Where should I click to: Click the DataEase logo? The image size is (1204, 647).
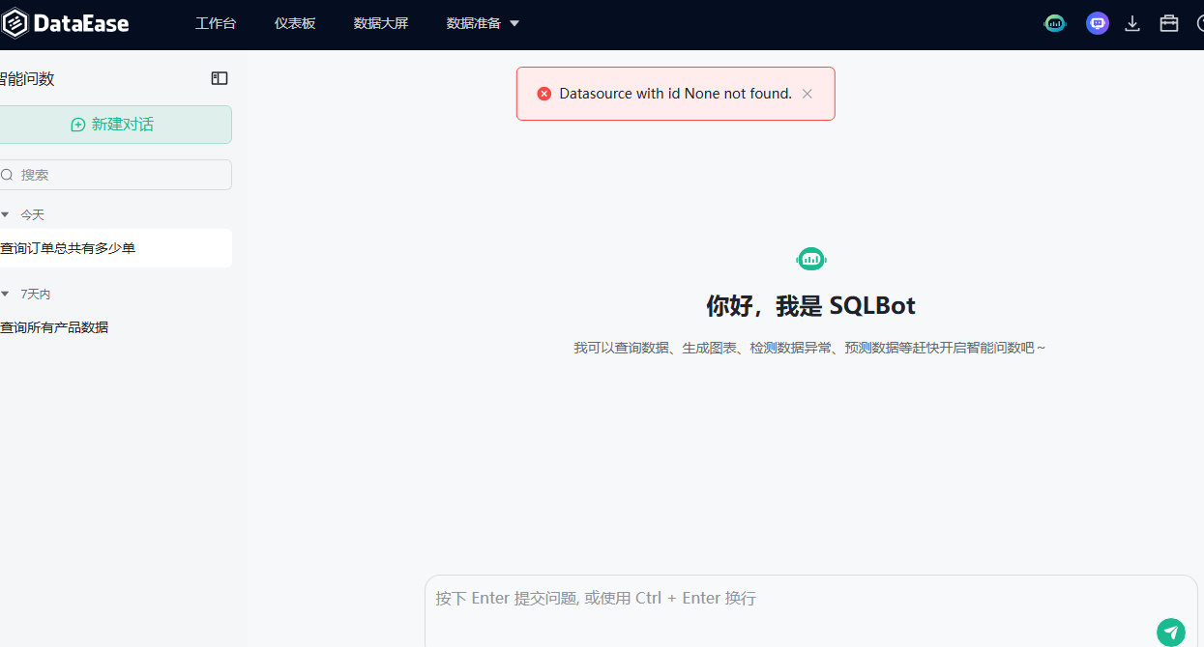point(66,23)
